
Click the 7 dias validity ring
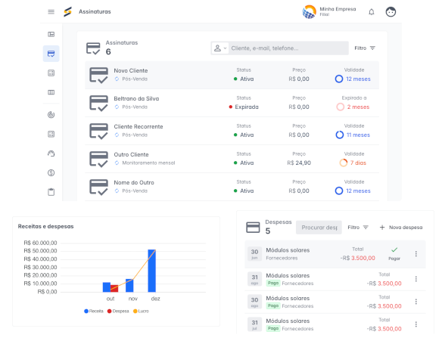click(344, 163)
